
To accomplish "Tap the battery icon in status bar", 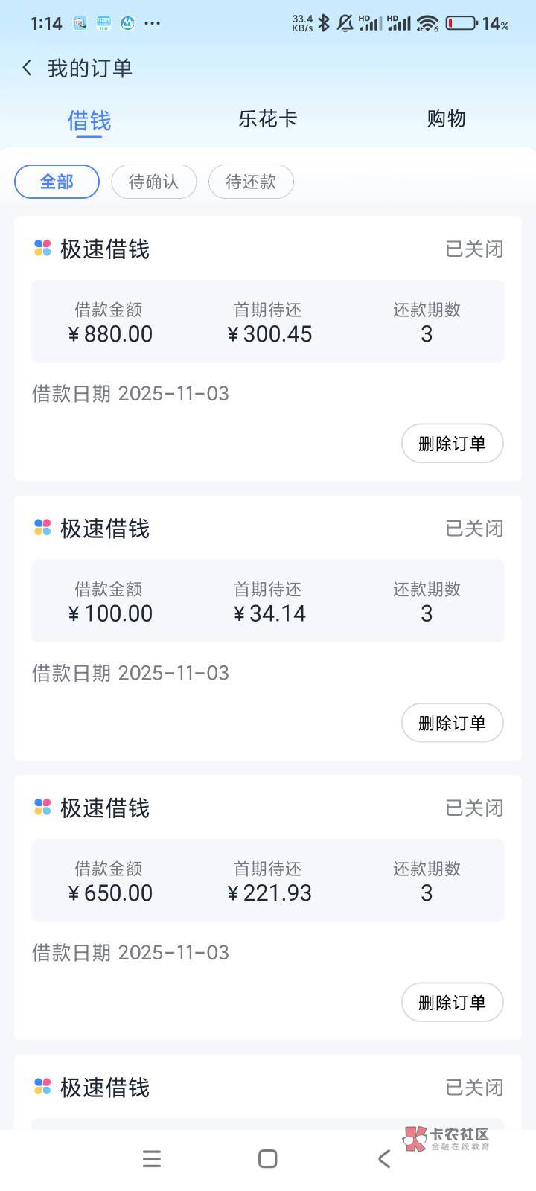I will click(461, 23).
